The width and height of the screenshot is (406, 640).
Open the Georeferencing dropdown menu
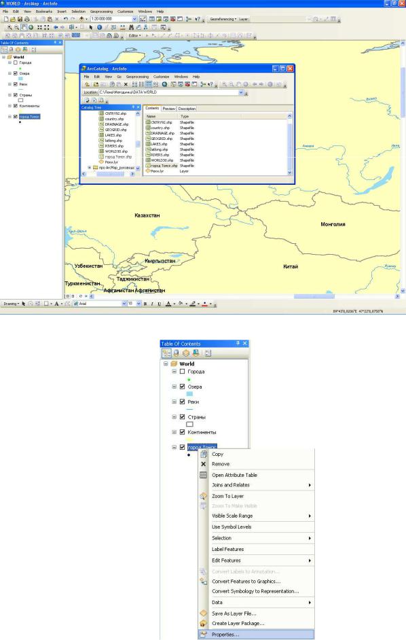click(x=223, y=19)
